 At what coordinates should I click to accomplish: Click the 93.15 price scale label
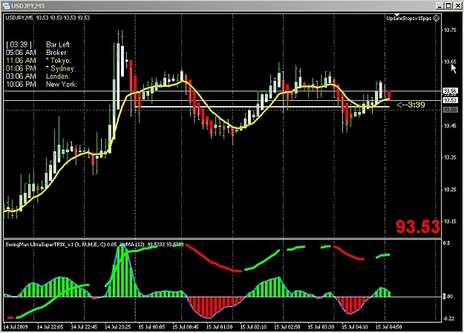(x=450, y=222)
